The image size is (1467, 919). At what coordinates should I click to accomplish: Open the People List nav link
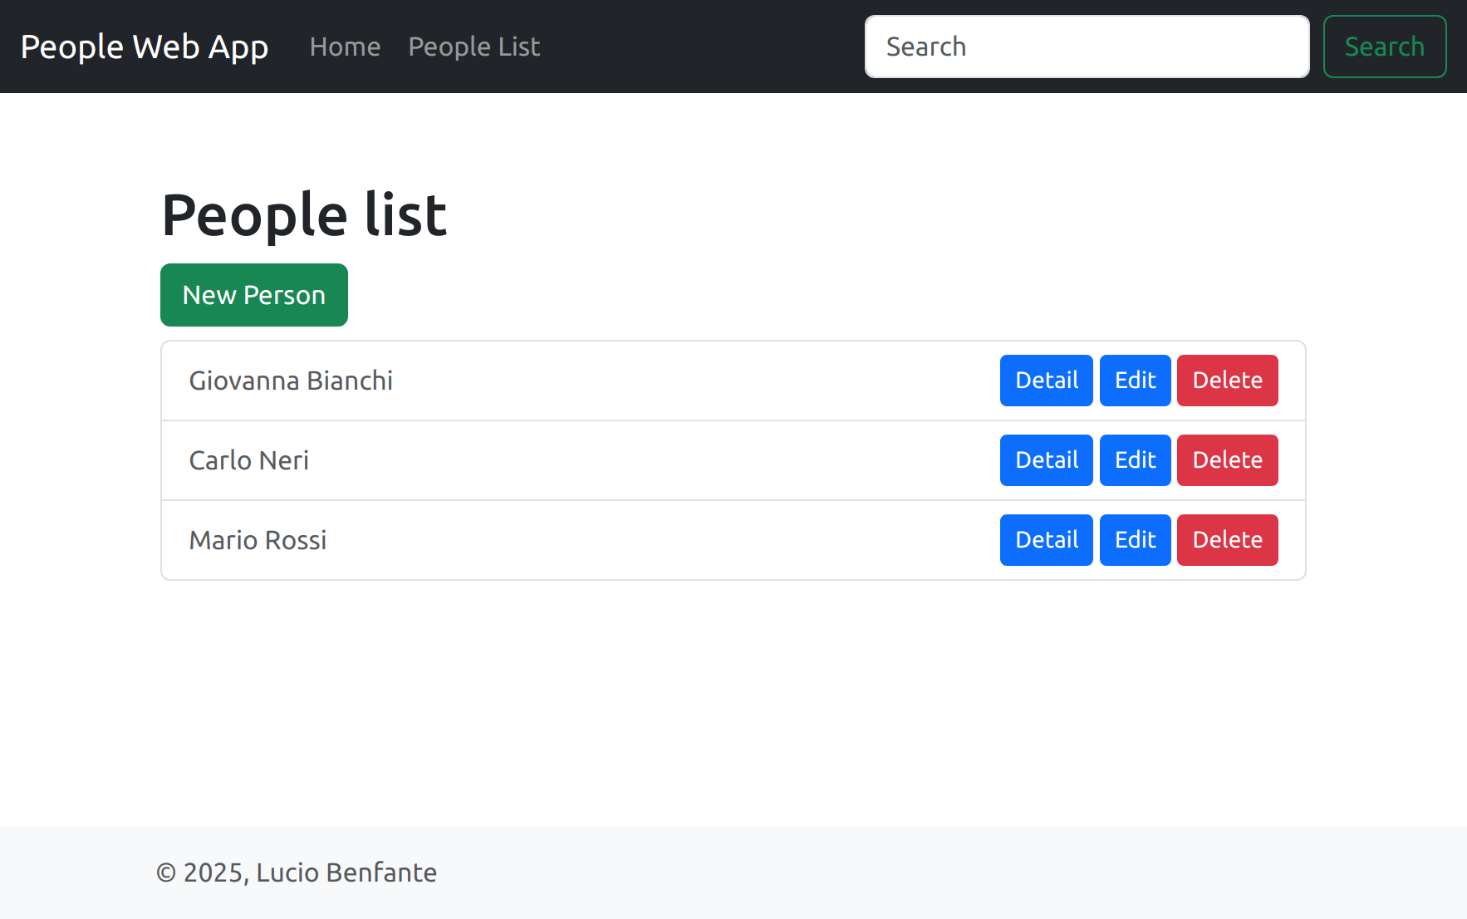(474, 47)
